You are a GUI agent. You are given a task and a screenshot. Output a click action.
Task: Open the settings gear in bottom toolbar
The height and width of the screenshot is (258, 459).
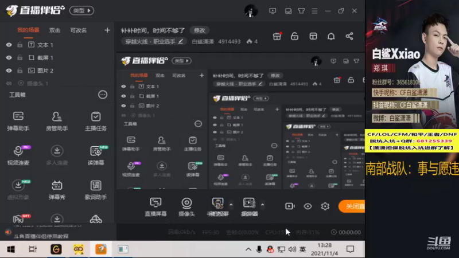(x=325, y=206)
